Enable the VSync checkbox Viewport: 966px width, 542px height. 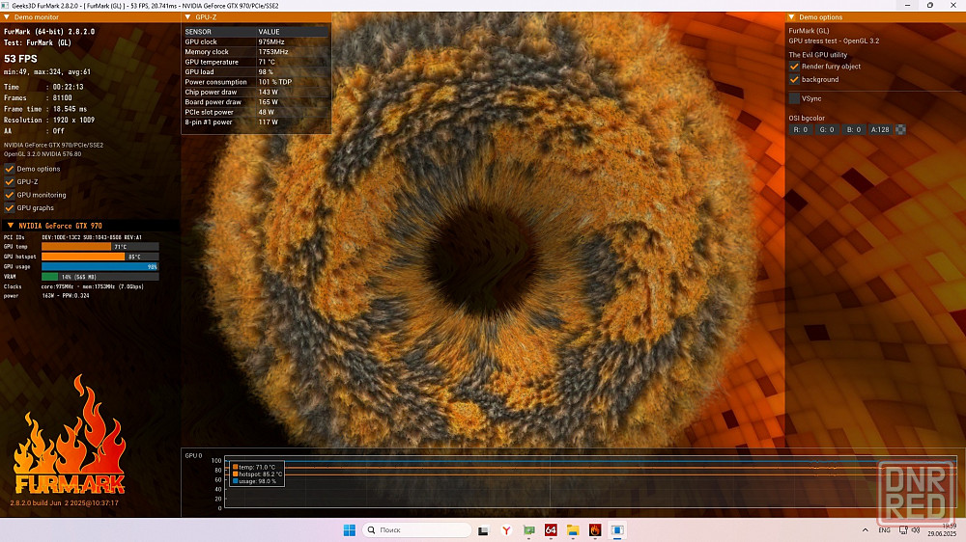coord(794,98)
